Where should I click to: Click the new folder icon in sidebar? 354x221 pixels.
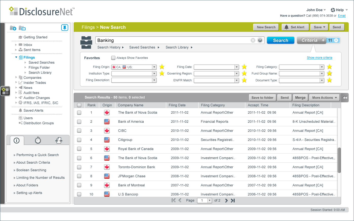(x=13, y=28)
